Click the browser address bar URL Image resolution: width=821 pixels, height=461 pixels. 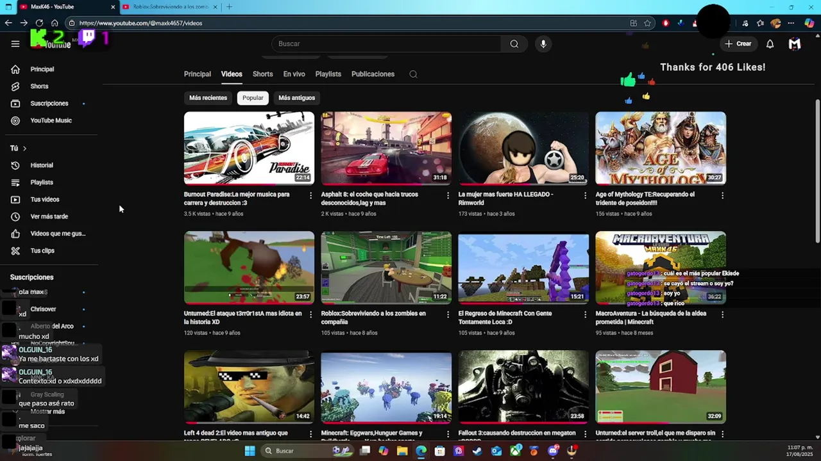click(140, 23)
